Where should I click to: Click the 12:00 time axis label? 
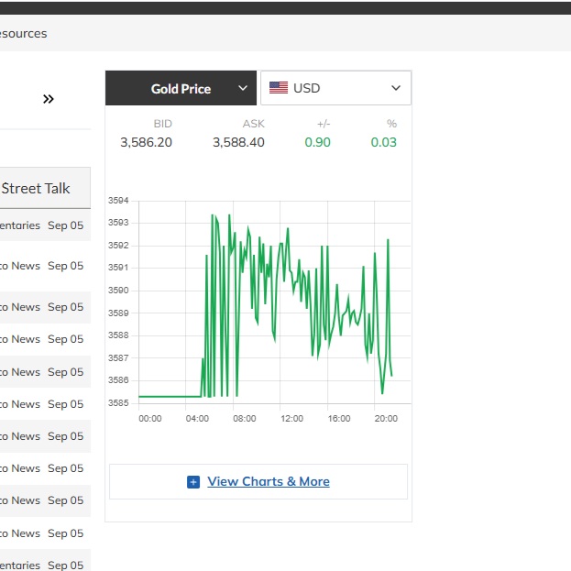click(291, 419)
